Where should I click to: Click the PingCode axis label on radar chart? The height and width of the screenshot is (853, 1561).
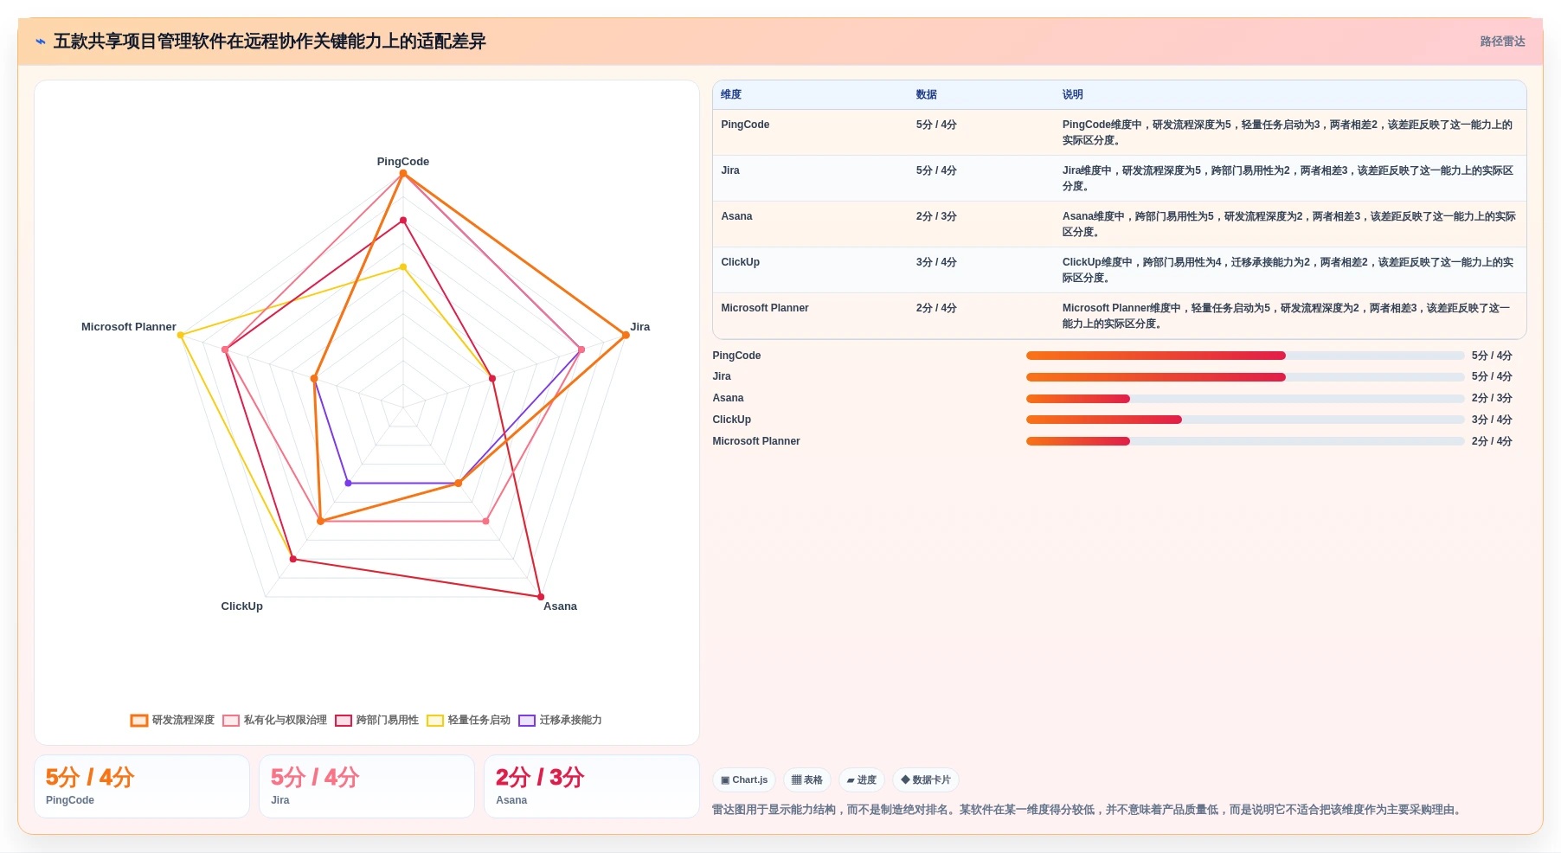click(403, 162)
